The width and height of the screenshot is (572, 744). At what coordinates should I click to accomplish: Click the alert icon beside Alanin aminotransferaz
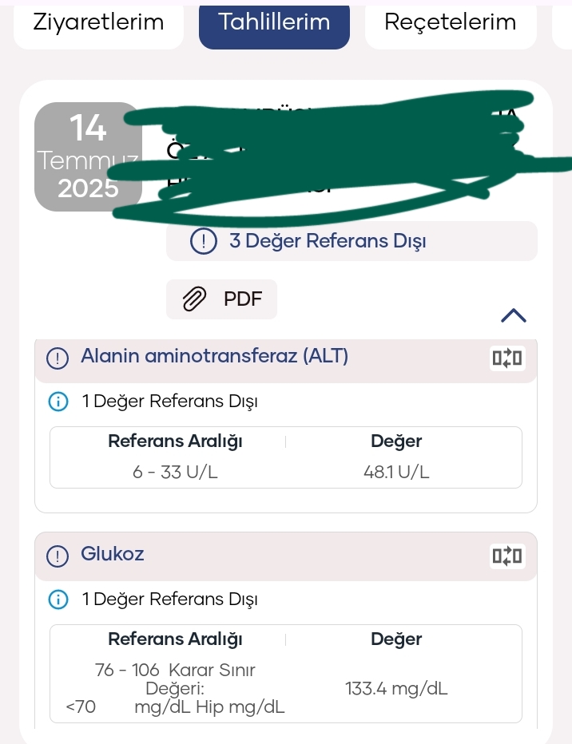point(58,358)
